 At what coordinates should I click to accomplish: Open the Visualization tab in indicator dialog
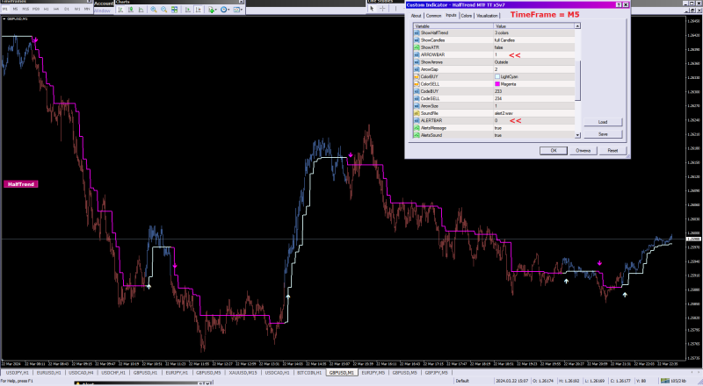(487, 16)
